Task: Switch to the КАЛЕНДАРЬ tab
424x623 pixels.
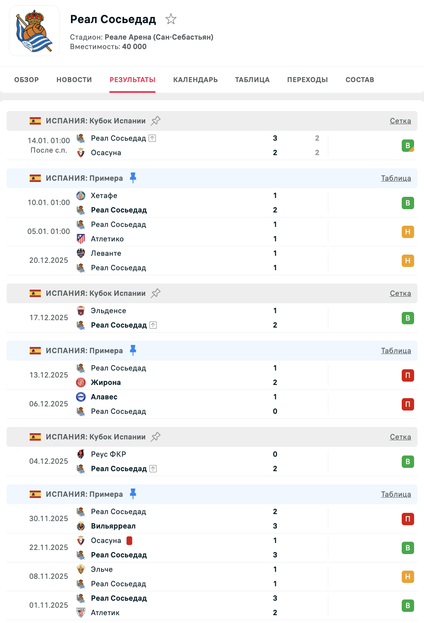Action: pos(196,80)
